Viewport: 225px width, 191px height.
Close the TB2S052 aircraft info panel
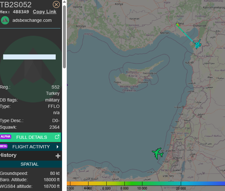click(x=56, y=5)
